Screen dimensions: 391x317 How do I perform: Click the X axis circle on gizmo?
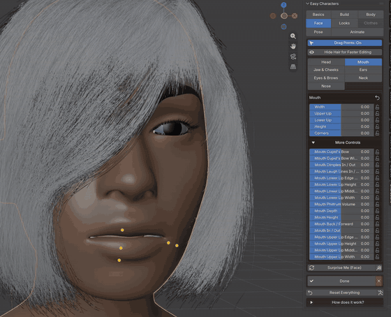coord(295,16)
